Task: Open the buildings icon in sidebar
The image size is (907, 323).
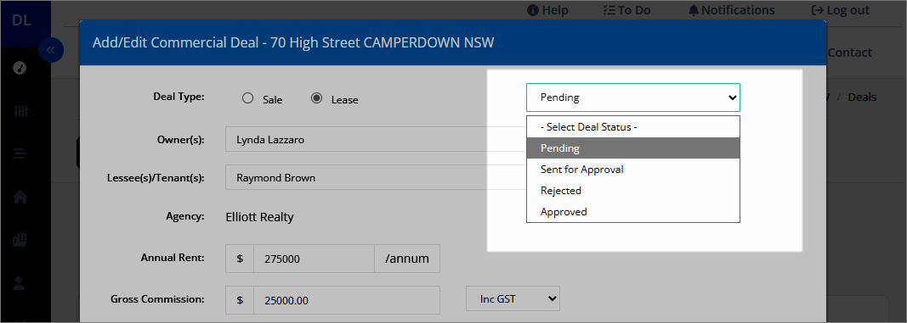Action: [x=20, y=240]
